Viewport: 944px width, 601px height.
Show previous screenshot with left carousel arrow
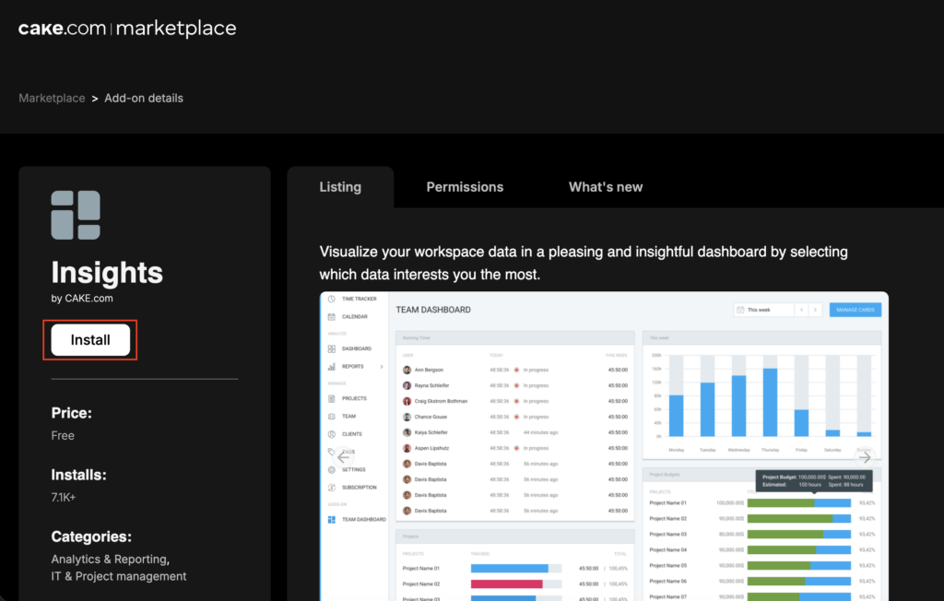pyautogui.click(x=344, y=456)
